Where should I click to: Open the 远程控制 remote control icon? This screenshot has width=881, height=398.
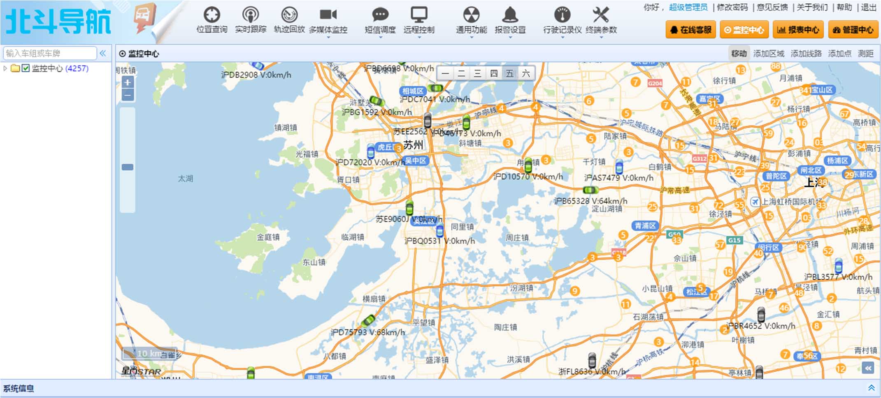tap(419, 15)
